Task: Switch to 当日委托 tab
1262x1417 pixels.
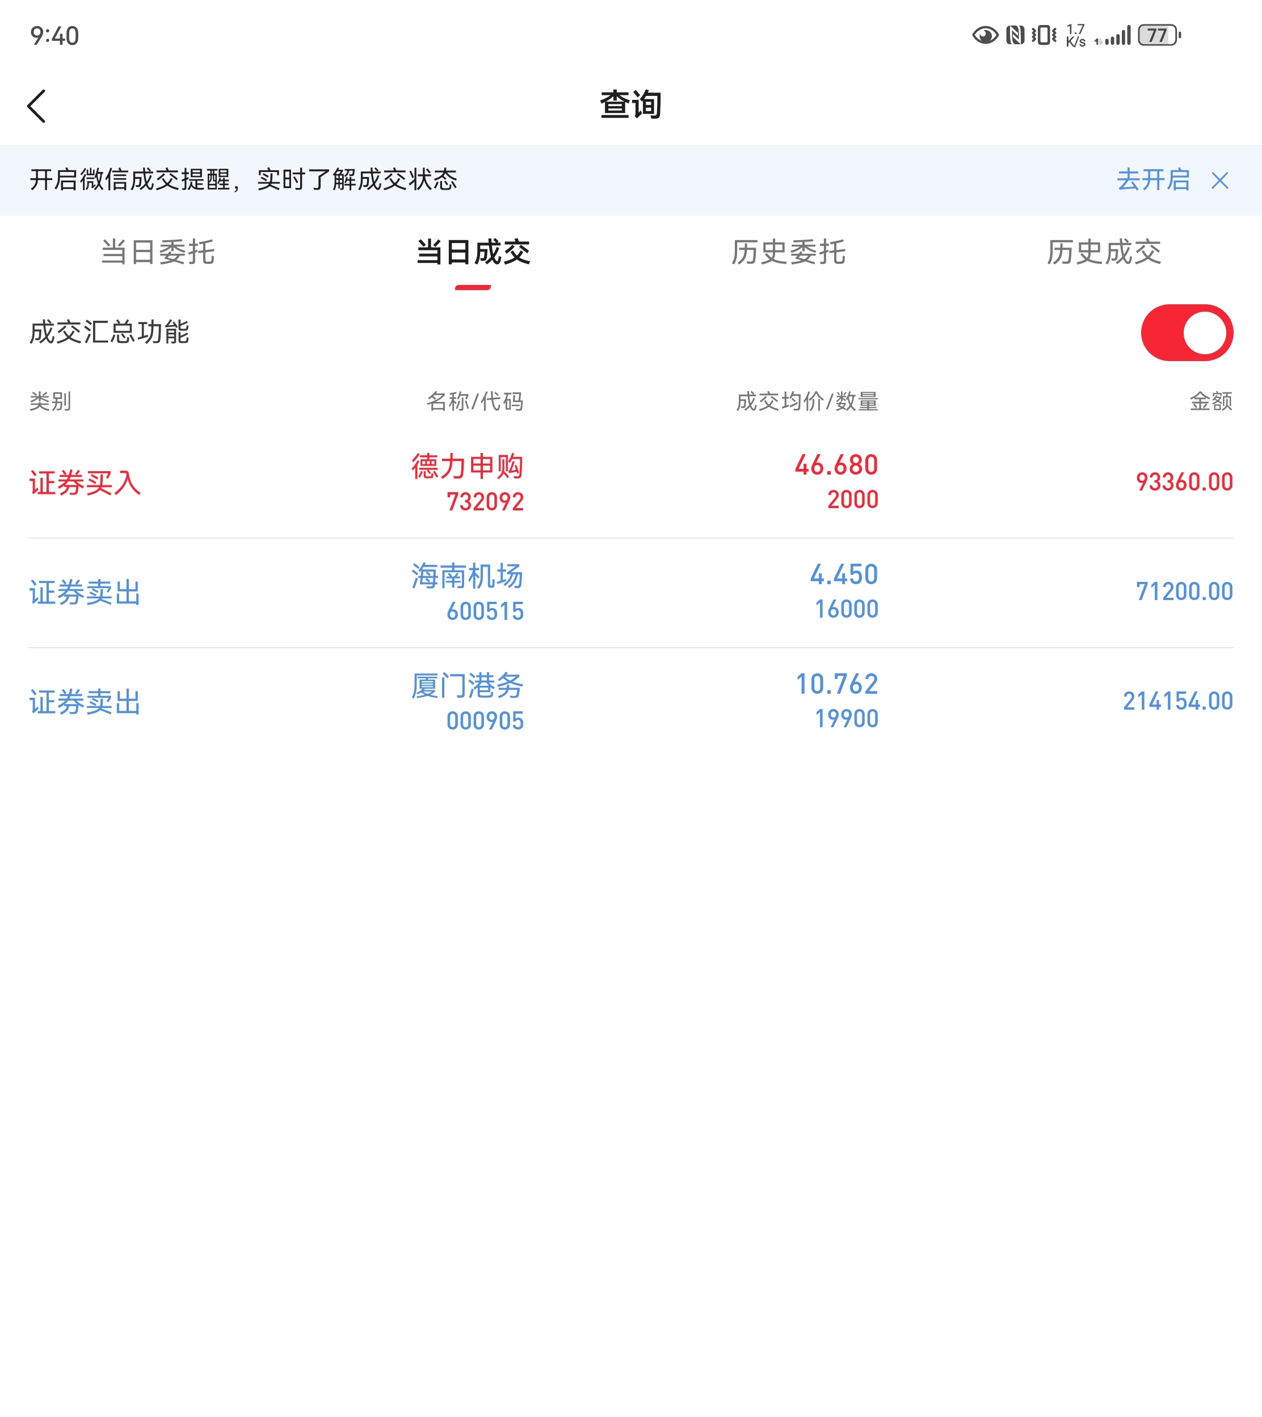Action: coord(157,251)
